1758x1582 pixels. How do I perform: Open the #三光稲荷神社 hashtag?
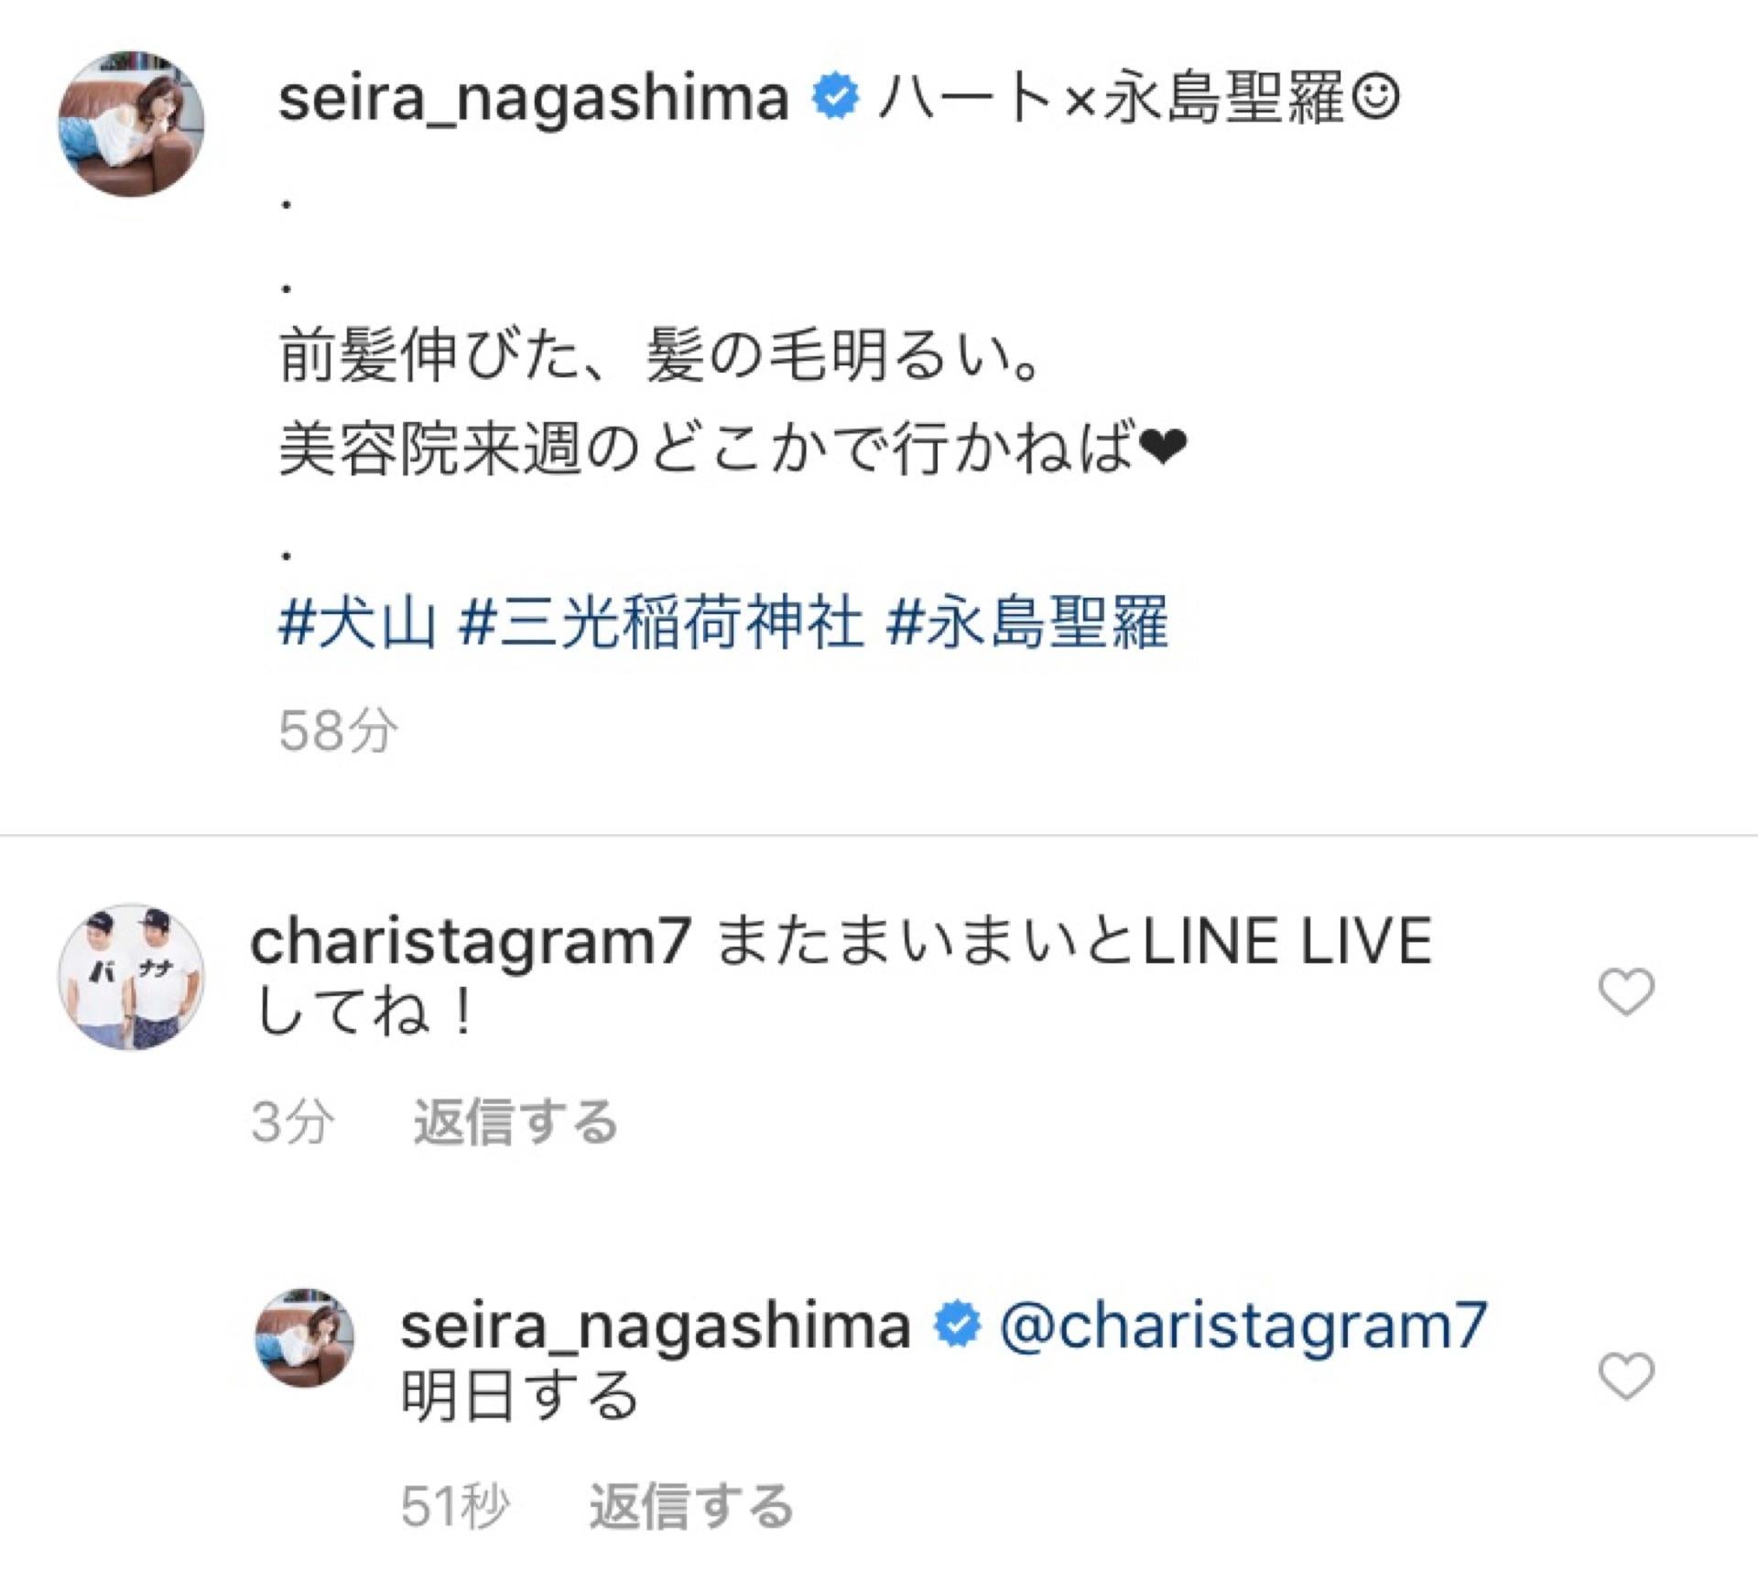(x=661, y=623)
